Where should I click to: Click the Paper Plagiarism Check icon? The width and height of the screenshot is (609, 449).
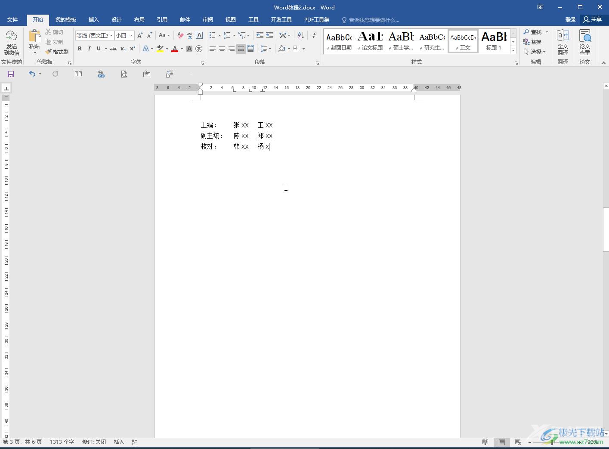coord(585,43)
